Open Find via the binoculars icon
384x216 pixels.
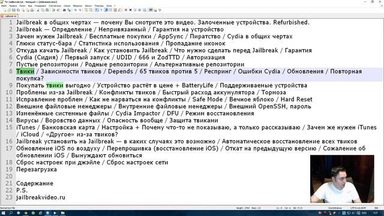coord(64,10)
